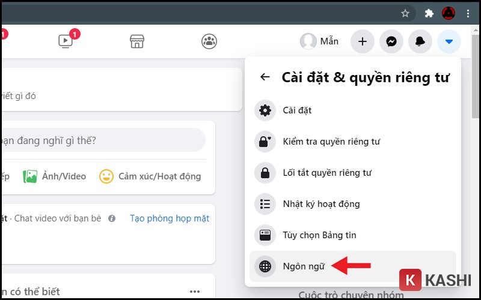Bookmark this page with the star icon
Screen dimensions: 481x300
coord(405,13)
